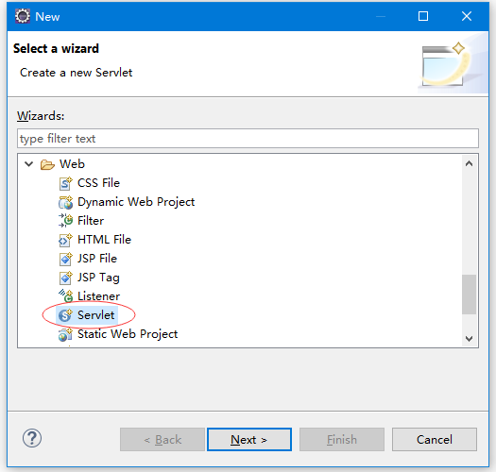Collapse the Web folder chevron

(28, 164)
